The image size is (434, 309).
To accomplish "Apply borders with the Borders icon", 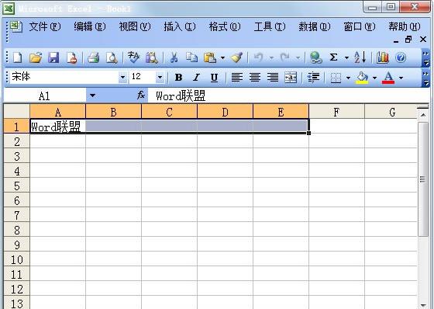I will tap(336, 78).
